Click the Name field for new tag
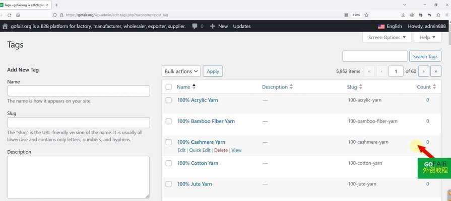 pos(79,91)
